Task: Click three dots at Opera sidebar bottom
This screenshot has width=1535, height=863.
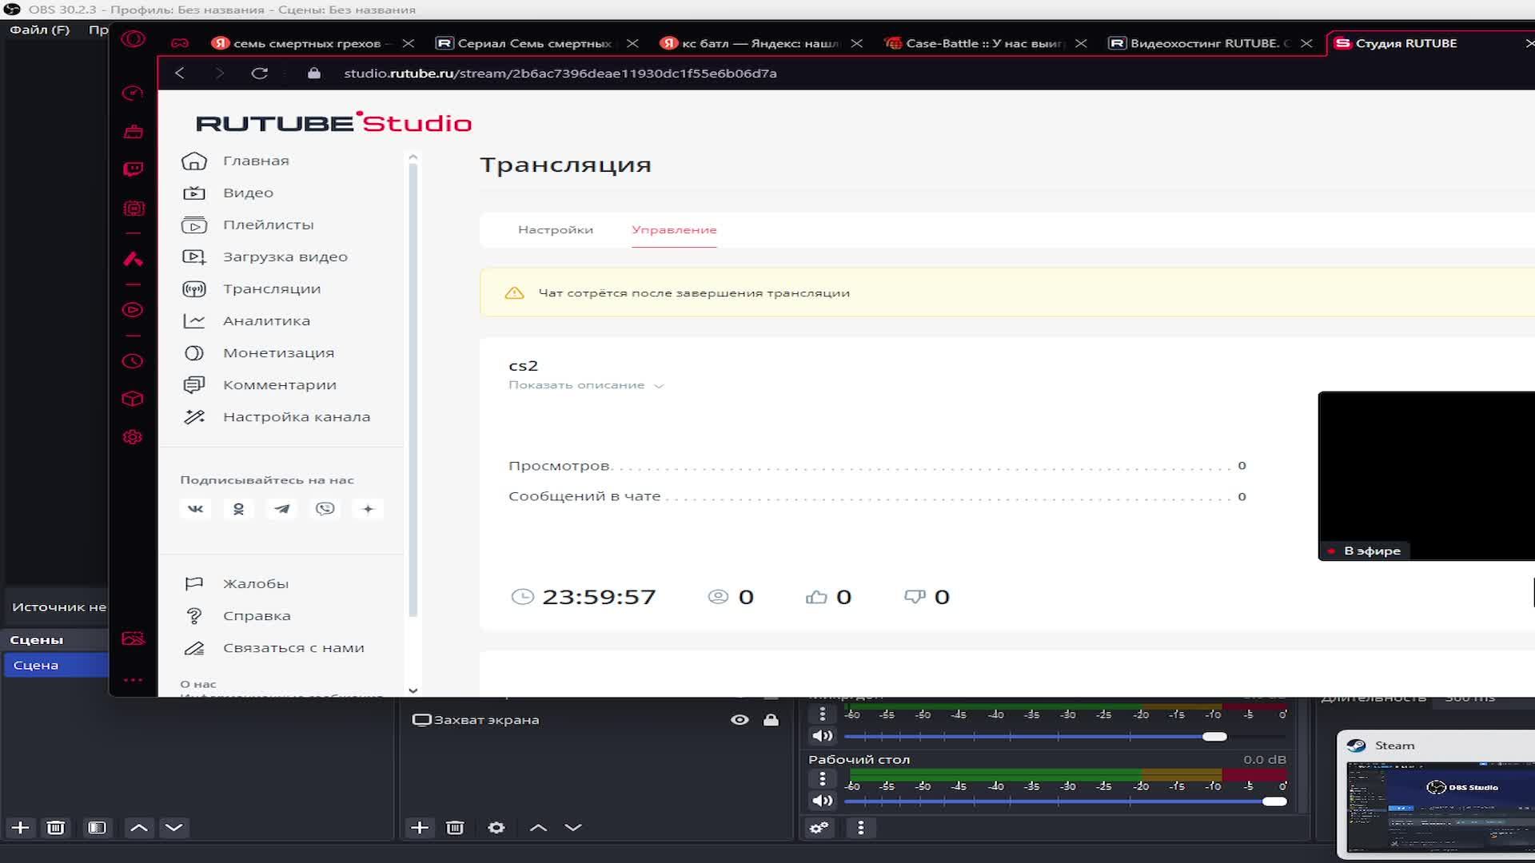Action: pos(133,680)
